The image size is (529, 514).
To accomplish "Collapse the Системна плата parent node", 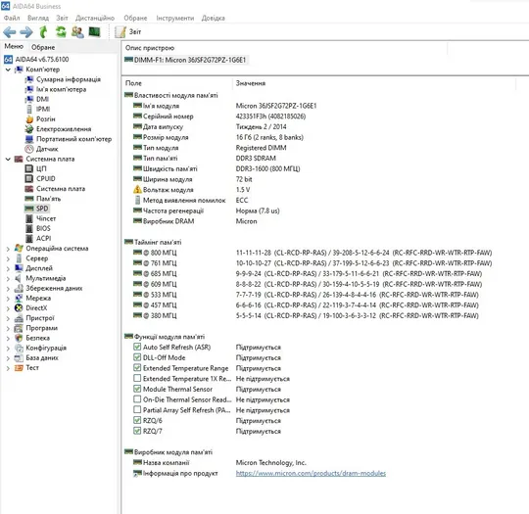I will pyautogui.click(x=8, y=160).
